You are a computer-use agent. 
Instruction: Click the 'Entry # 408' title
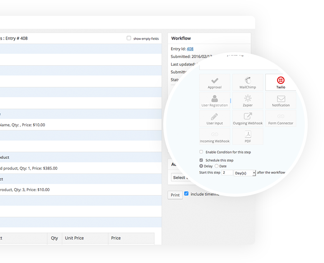point(17,38)
